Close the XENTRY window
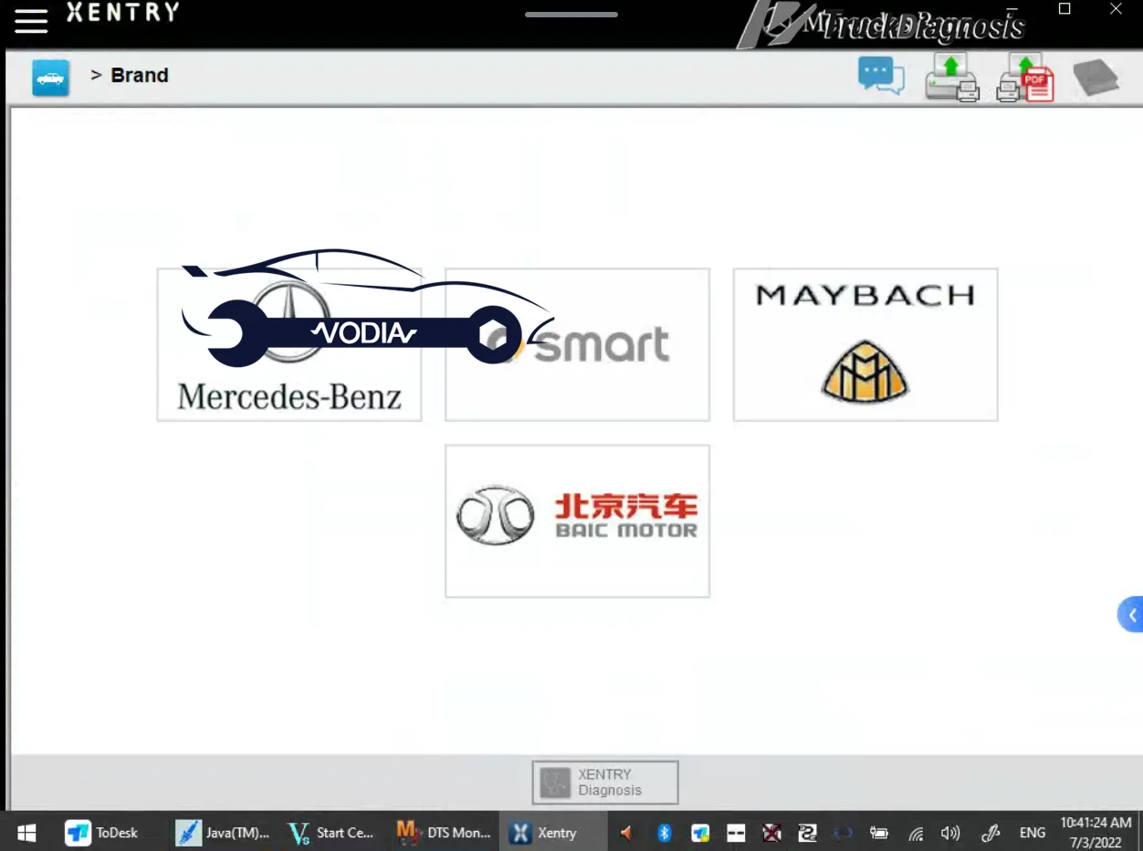Viewport: 1143px width, 851px height. 1116,9
